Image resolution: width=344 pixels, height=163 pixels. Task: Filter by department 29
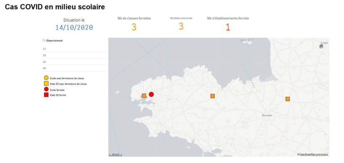point(74,55)
